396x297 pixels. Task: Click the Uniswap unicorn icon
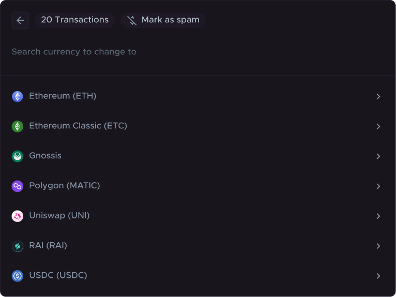(x=18, y=216)
